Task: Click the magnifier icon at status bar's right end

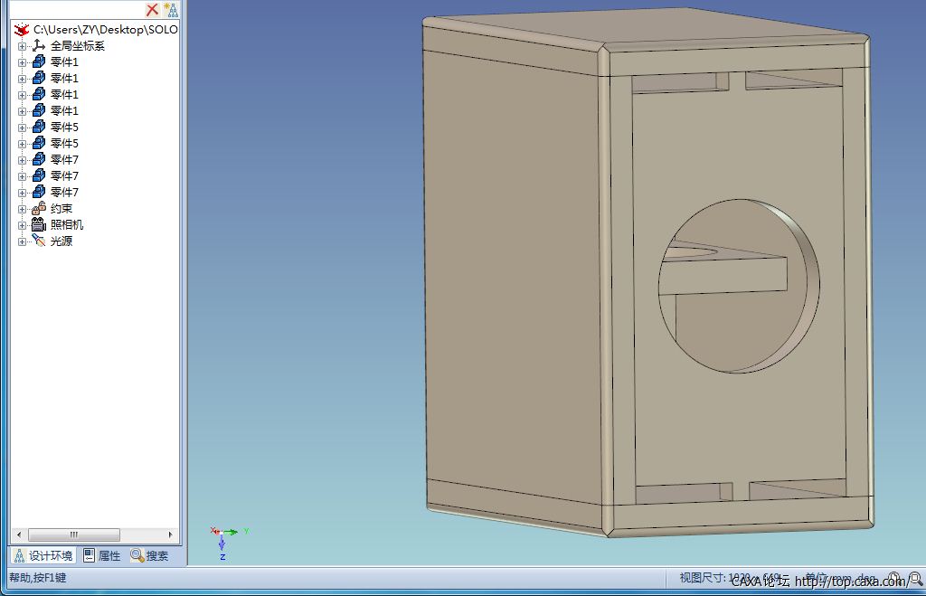Action: point(915,579)
